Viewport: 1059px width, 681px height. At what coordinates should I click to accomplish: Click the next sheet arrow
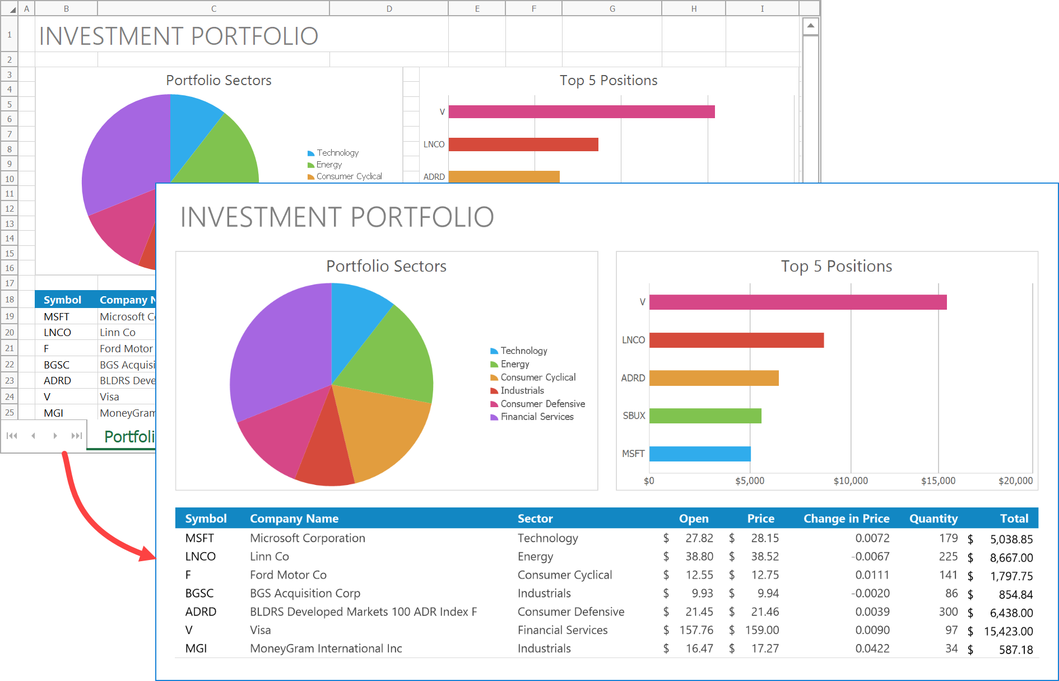pyautogui.click(x=55, y=436)
